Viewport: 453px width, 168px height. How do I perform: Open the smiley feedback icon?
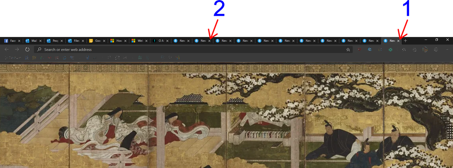pyautogui.click(x=436, y=50)
